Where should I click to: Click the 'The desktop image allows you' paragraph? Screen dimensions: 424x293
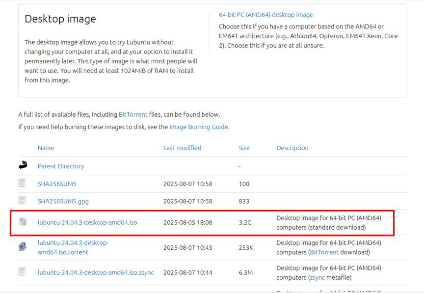point(111,61)
